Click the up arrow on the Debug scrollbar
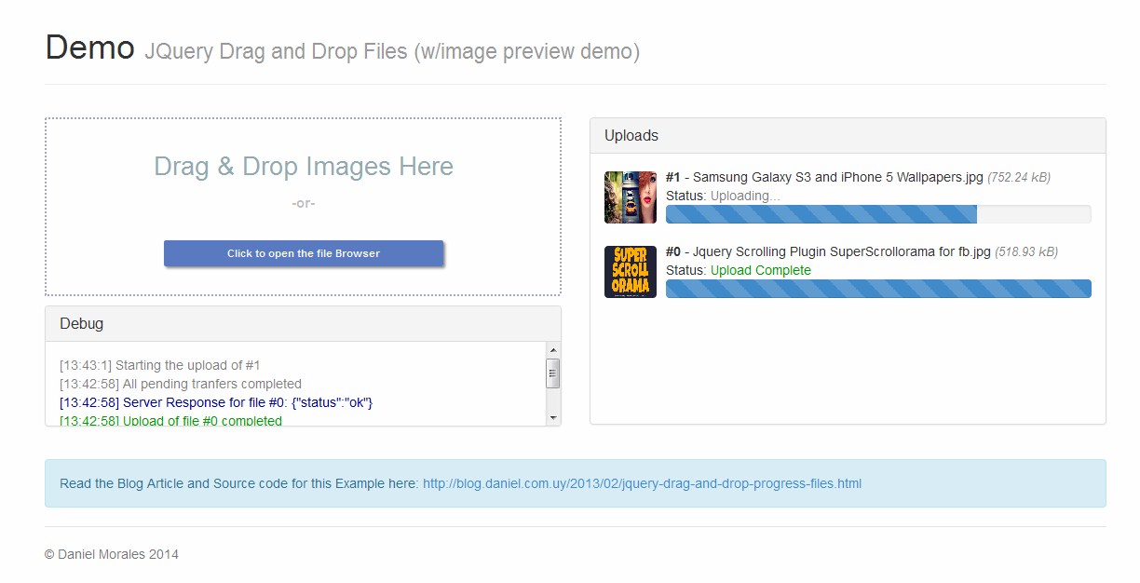The image size is (1140, 583). point(552,351)
